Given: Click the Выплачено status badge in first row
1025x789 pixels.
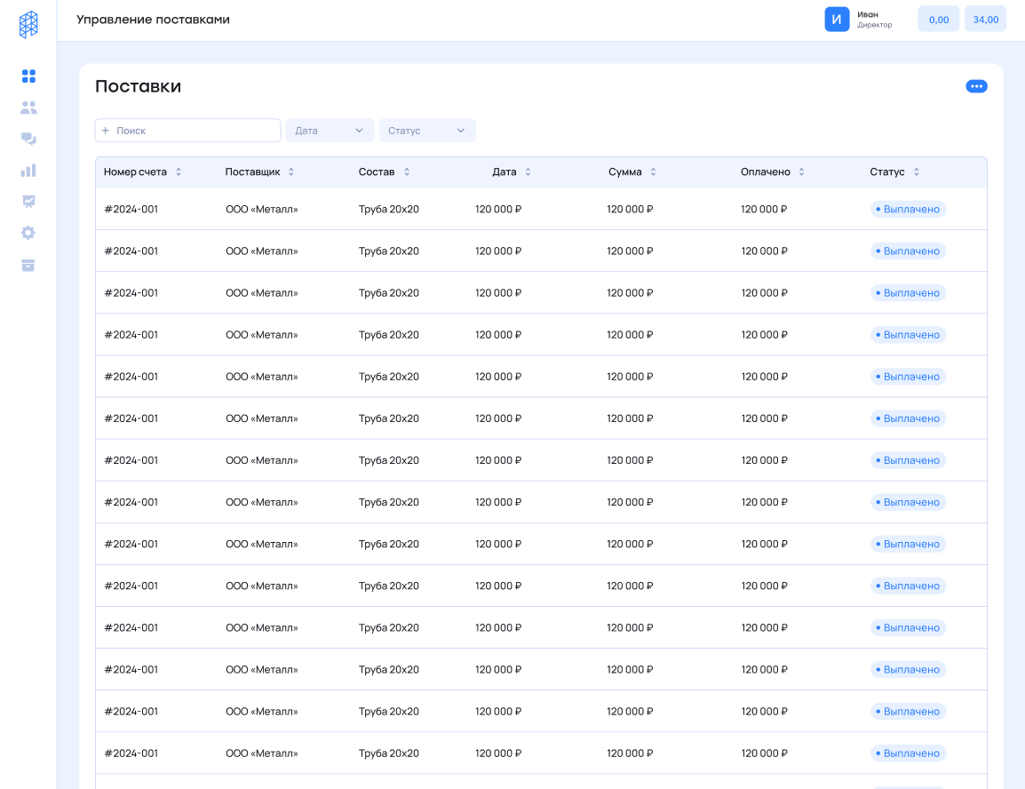Looking at the screenshot, I should pyautogui.click(x=908, y=210).
